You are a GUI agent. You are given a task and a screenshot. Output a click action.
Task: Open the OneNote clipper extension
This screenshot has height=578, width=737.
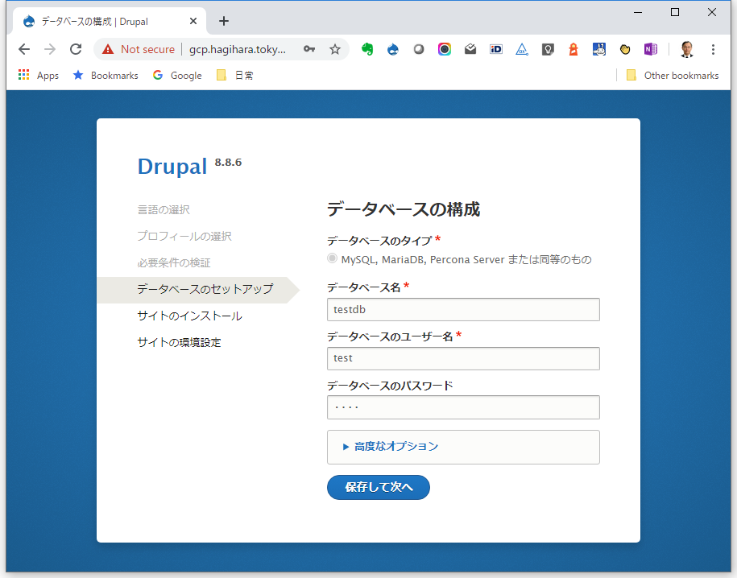(x=651, y=49)
